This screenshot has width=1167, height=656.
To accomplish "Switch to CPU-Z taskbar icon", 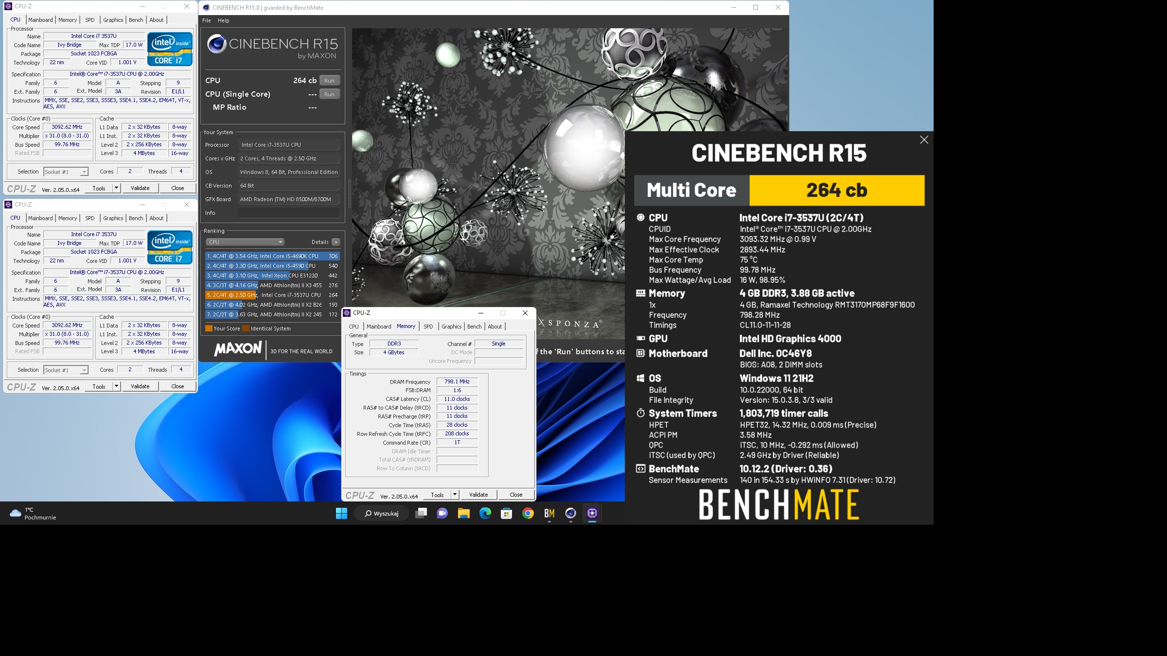I will tap(592, 513).
